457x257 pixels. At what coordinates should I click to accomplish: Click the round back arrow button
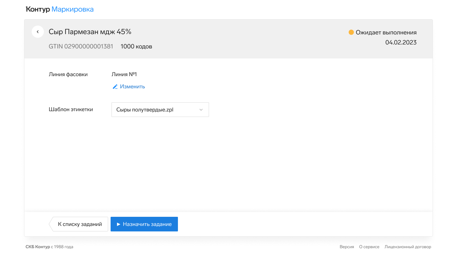point(38,32)
